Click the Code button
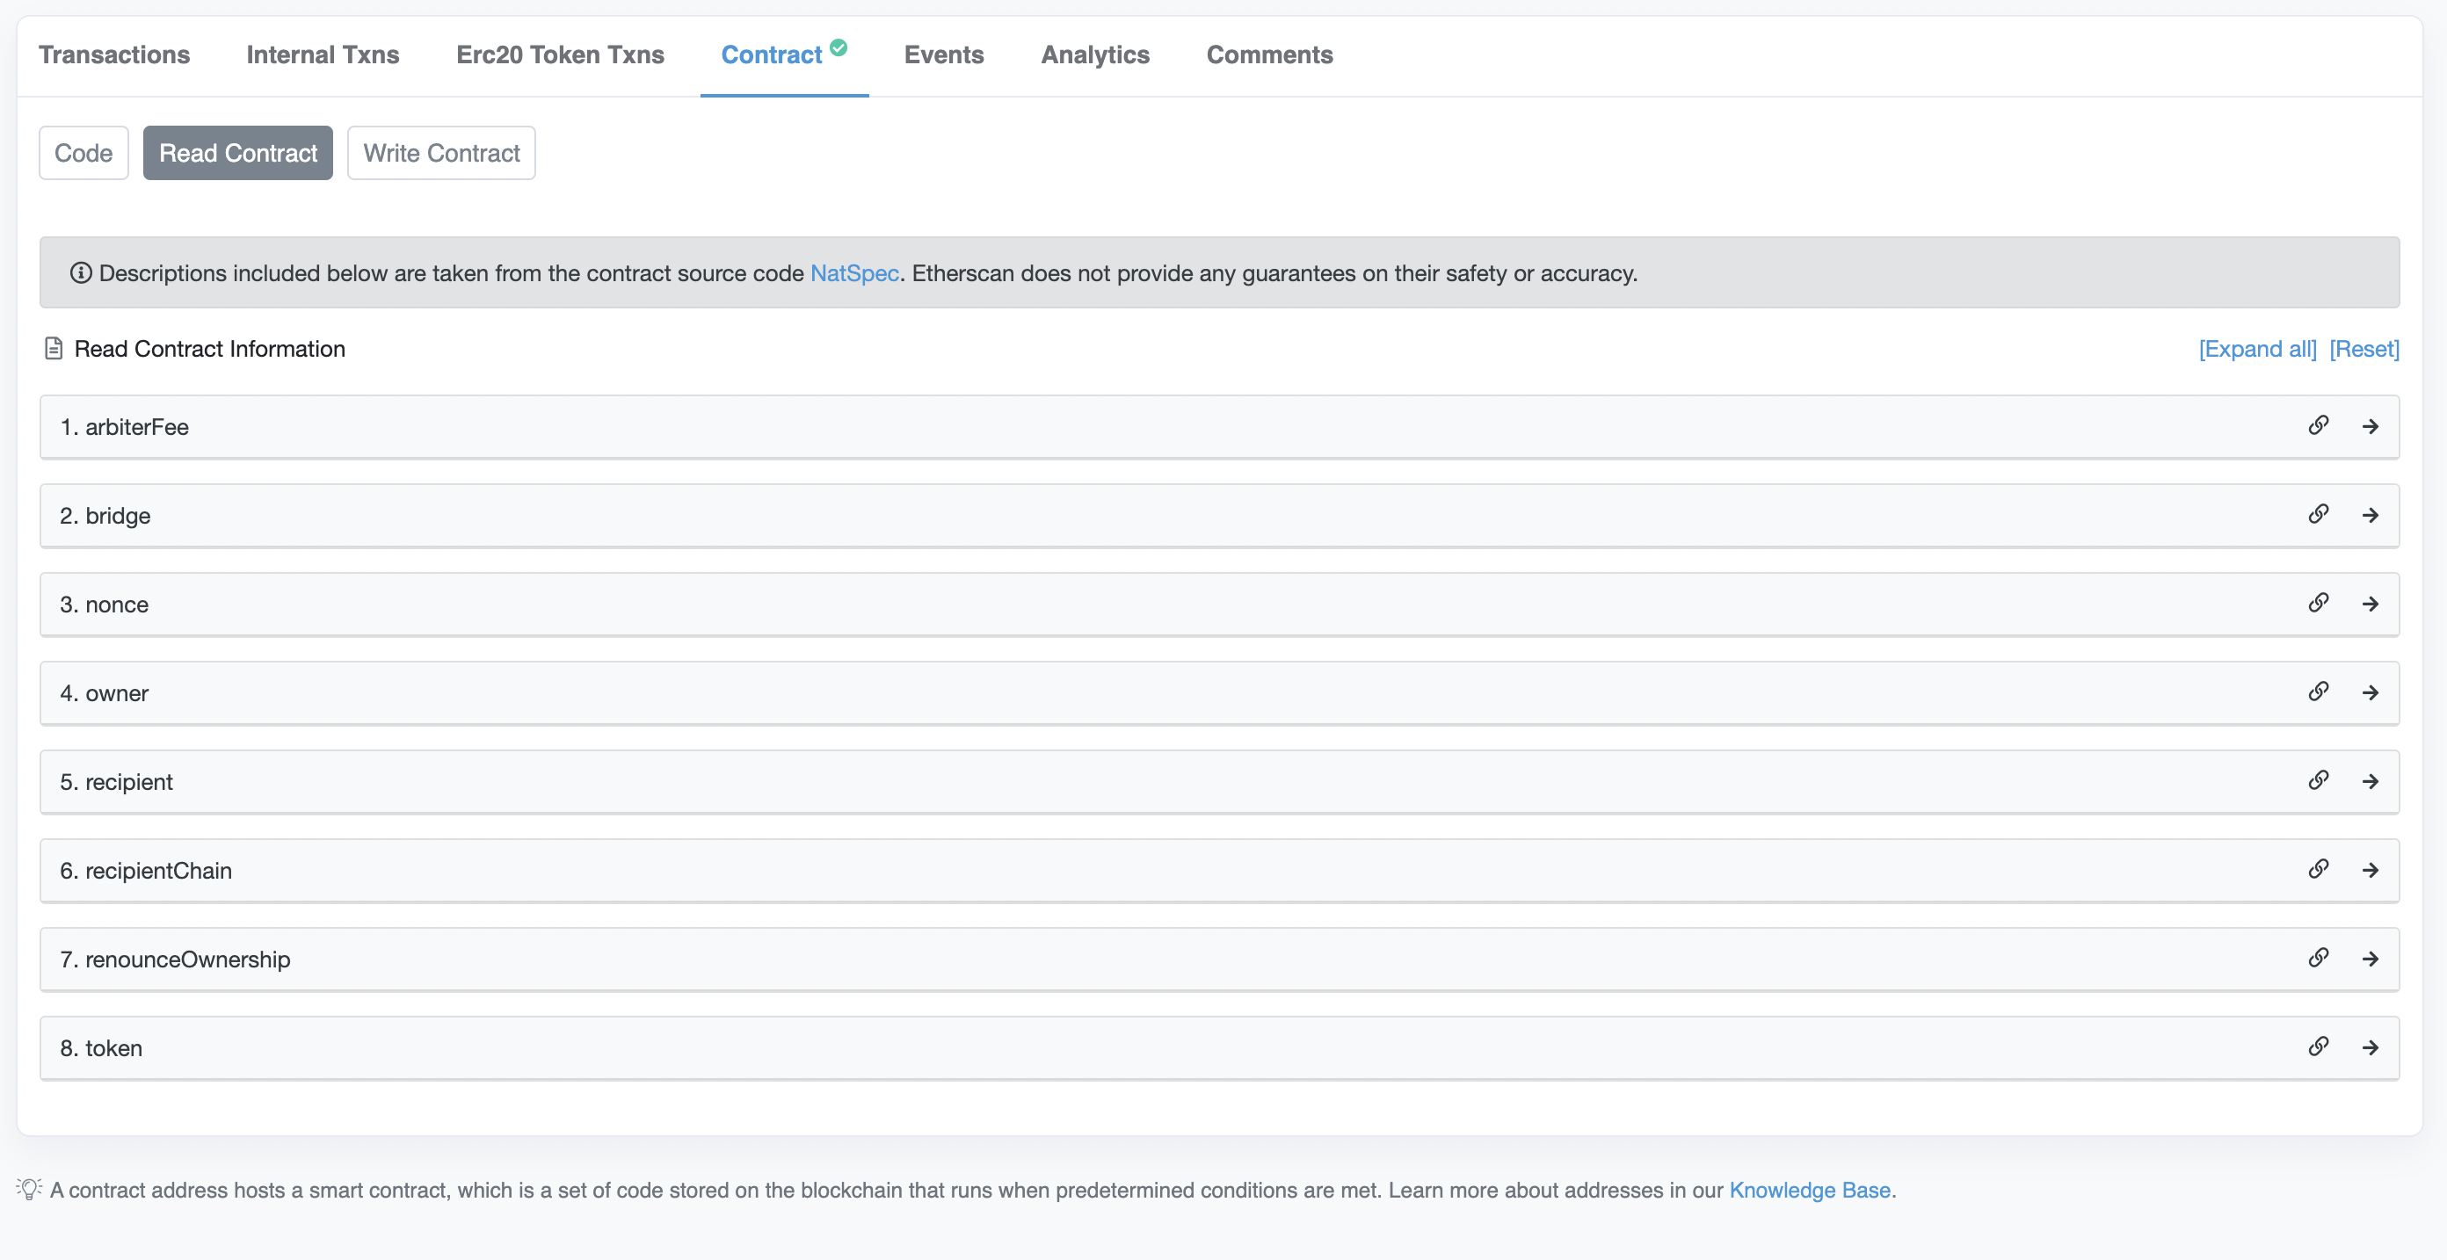The image size is (2447, 1260). (84, 153)
